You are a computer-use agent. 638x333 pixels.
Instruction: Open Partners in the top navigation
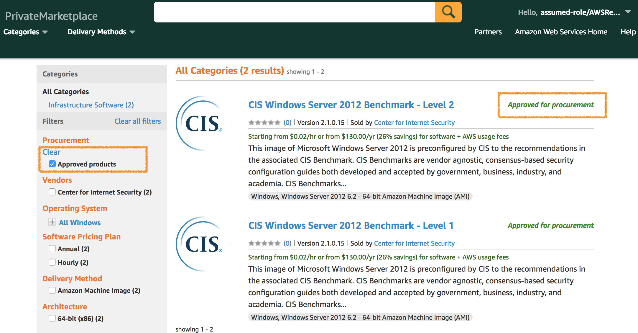click(x=488, y=32)
